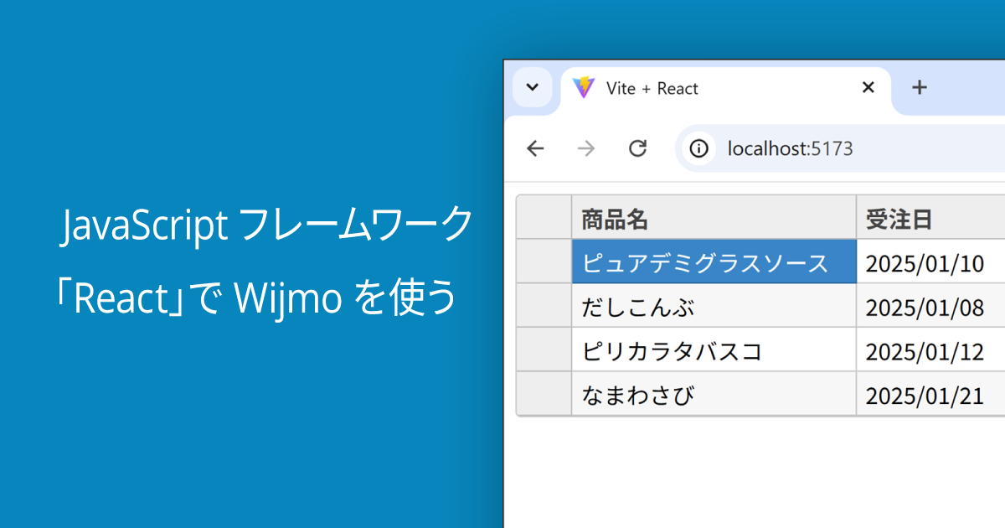
Task: Select cell だしこんぶ
Action: click(x=714, y=306)
